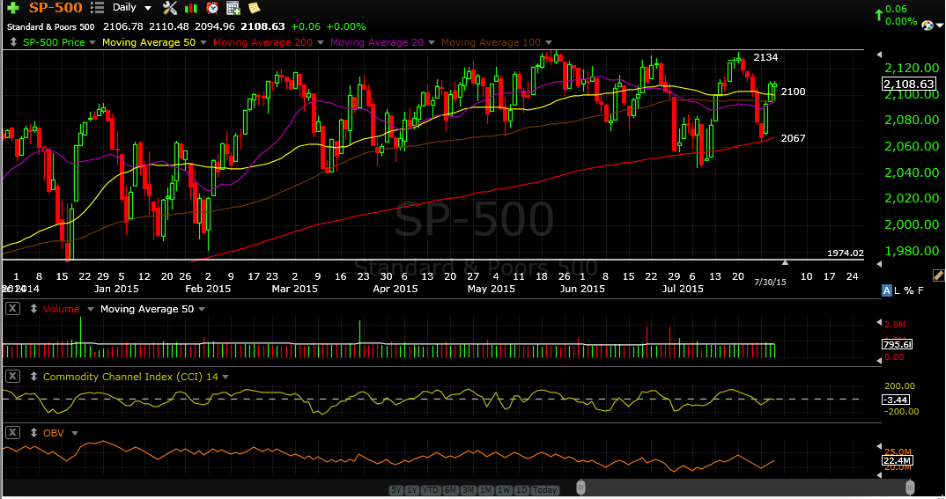This screenshot has width=946, height=499.
Task: Click the left handle of the range slider
Action: pos(580,487)
